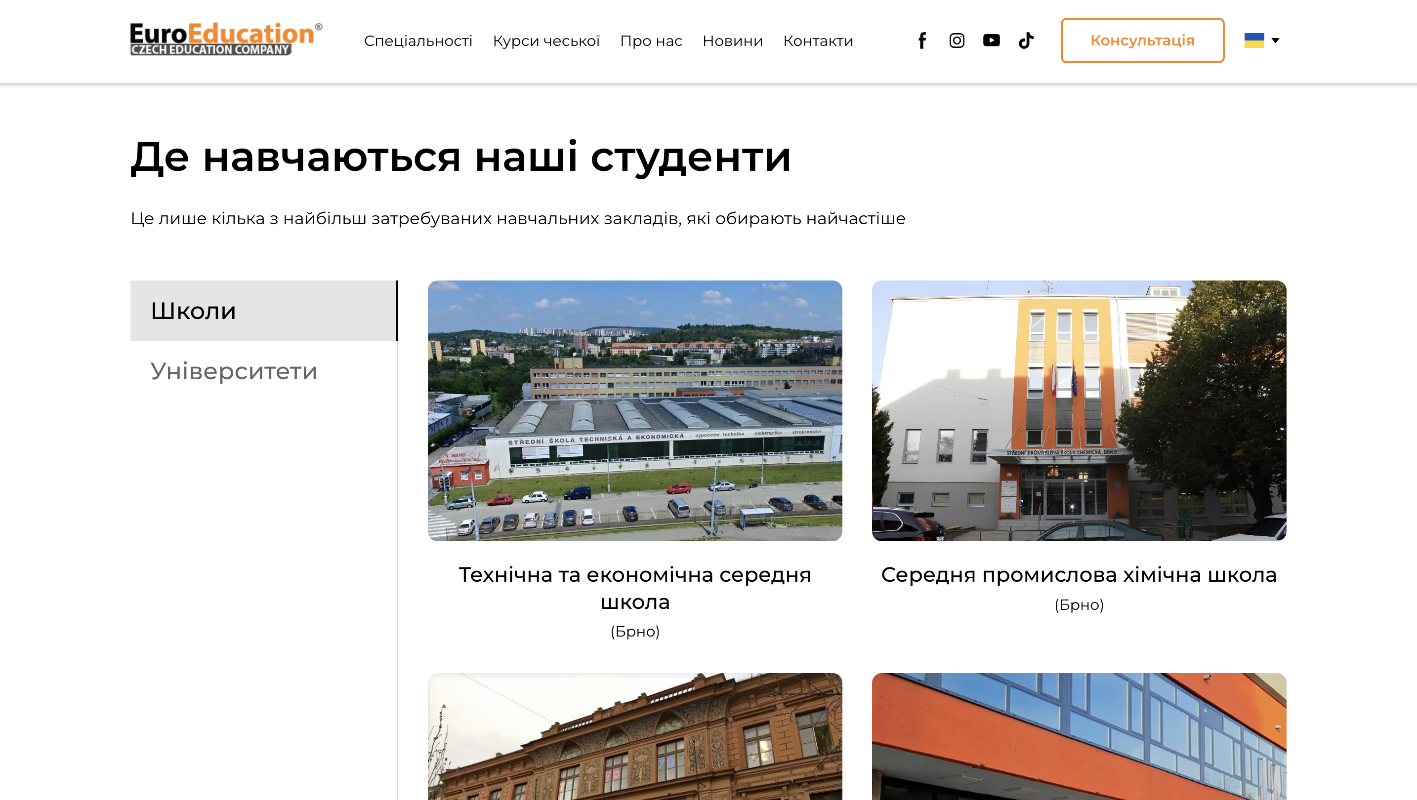This screenshot has height=800, width=1417.
Task: Open the Новини menu link
Action: pyautogui.click(x=732, y=40)
